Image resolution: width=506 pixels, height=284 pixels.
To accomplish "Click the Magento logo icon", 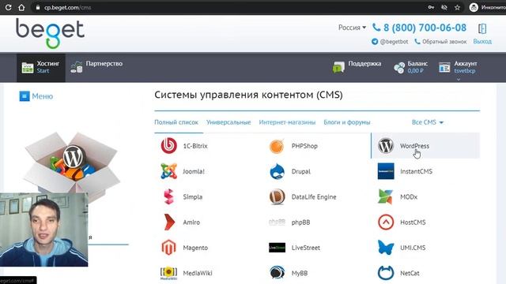I will tap(168, 247).
